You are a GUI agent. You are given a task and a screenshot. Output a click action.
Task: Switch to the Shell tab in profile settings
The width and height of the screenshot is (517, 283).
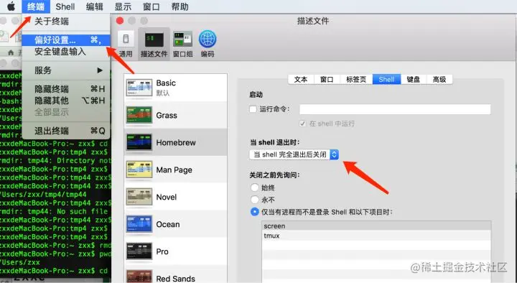[x=386, y=80]
